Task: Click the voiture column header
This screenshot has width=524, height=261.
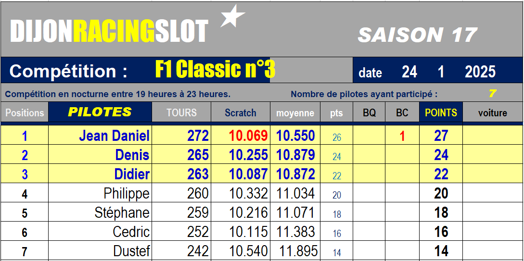Action: click(493, 112)
